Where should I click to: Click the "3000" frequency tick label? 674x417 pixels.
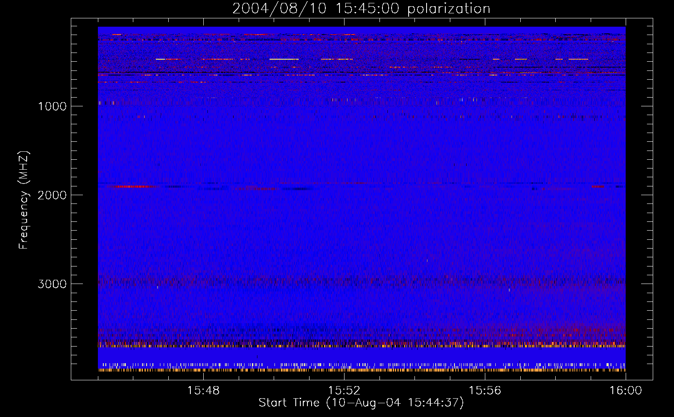click(52, 284)
